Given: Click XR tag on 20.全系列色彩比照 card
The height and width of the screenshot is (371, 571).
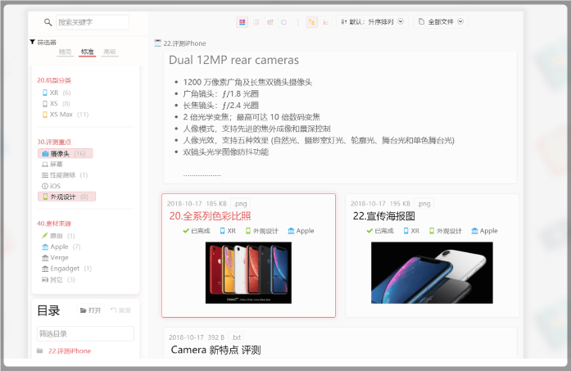Looking at the screenshot, I should coord(228,231).
